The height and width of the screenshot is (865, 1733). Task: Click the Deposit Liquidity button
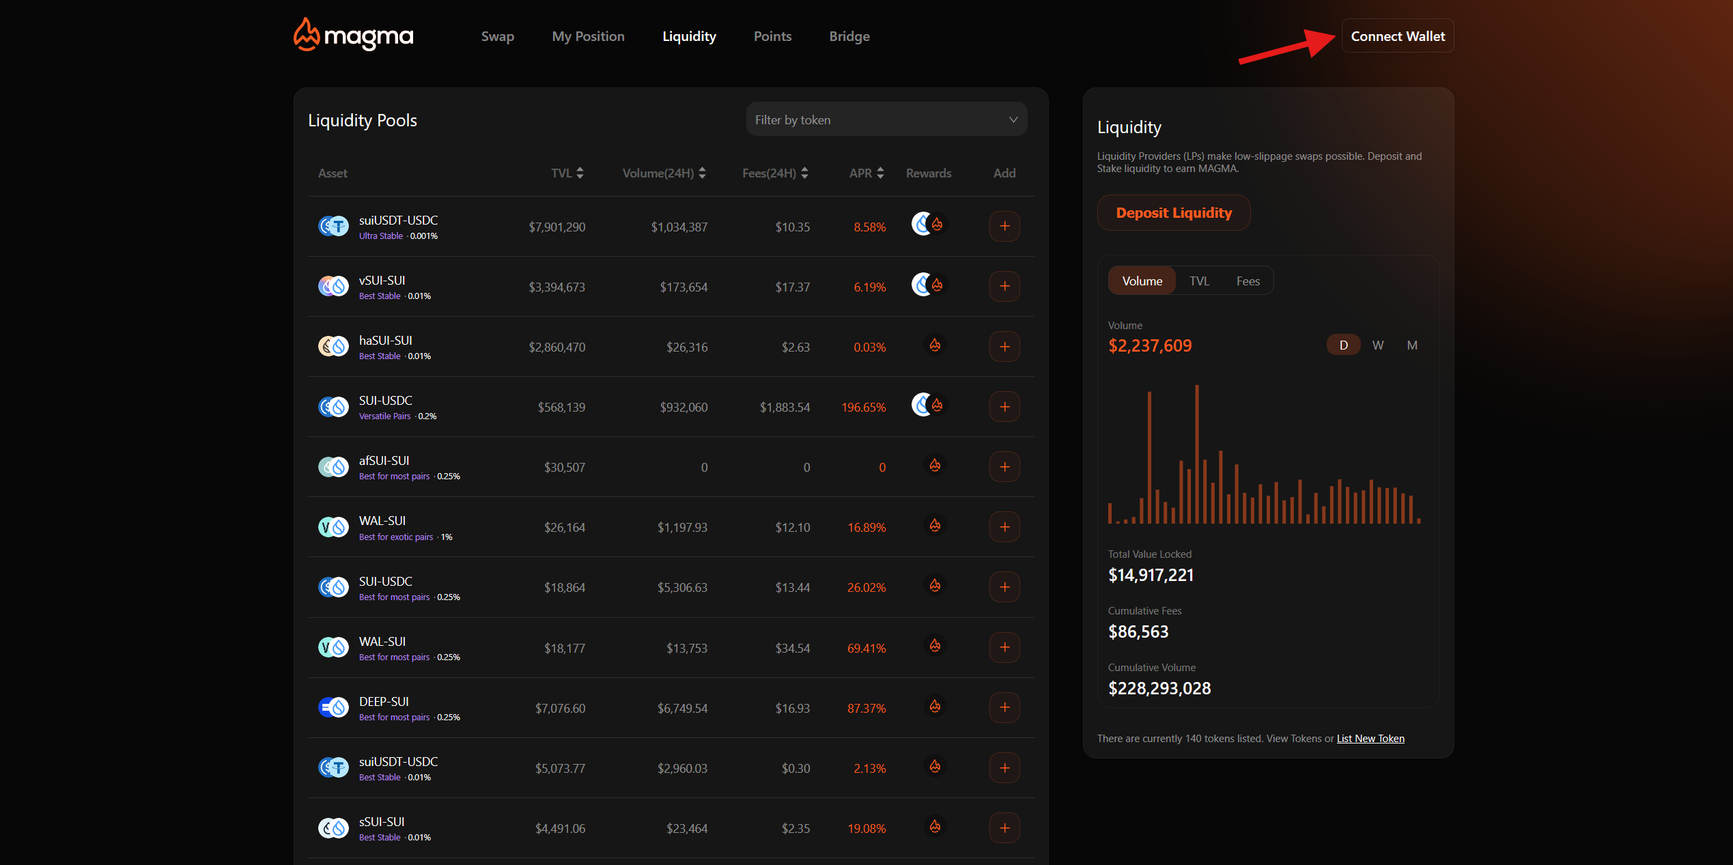1174,213
